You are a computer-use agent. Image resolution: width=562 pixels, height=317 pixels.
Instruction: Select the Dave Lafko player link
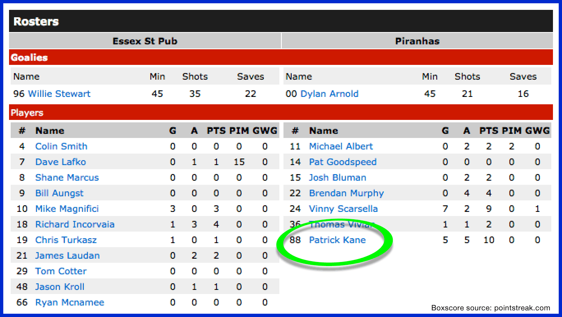click(x=60, y=162)
